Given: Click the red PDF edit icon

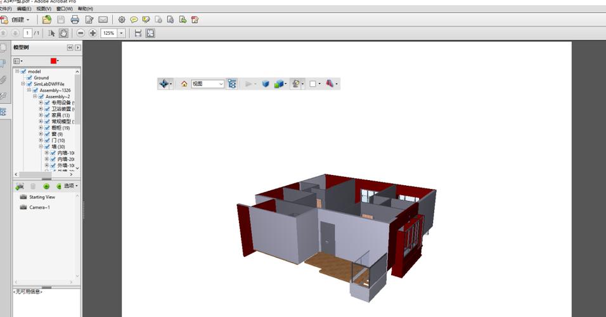Looking at the screenshot, I should coord(195,19).
